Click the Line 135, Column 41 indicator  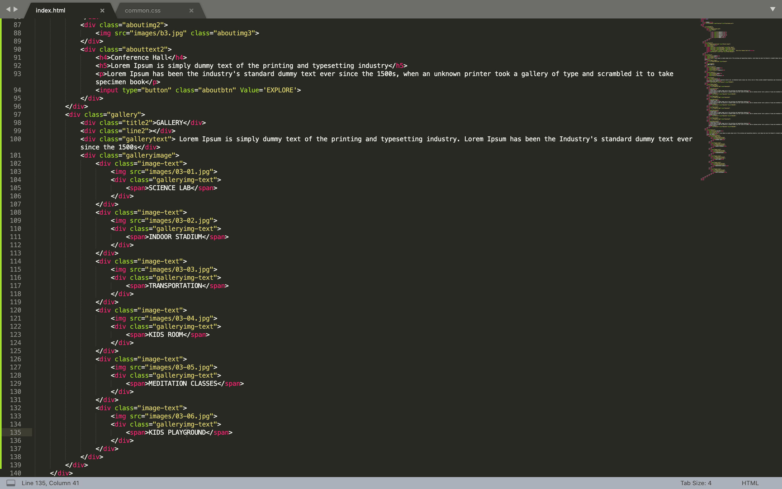pos(51,483)
